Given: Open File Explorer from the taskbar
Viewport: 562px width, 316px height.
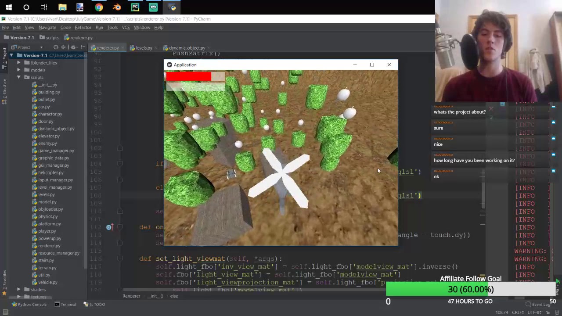Looking at the screenshot, I should point(62,7).
